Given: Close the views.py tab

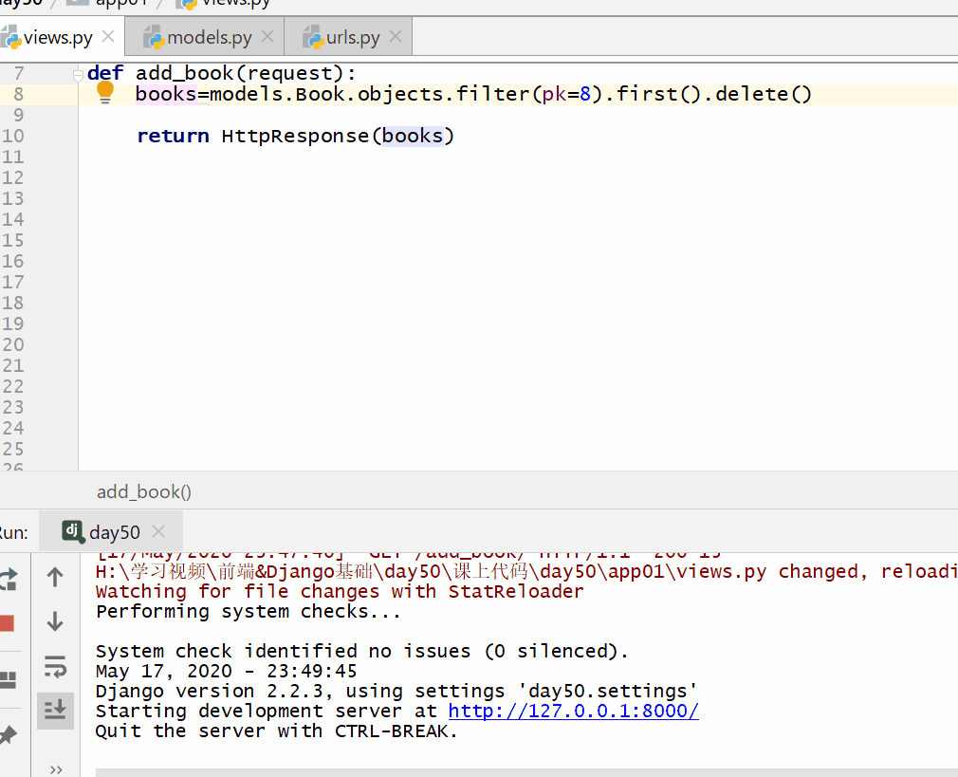Looking at the screenshot, I should pyautogui.click(x=108, y=37).
